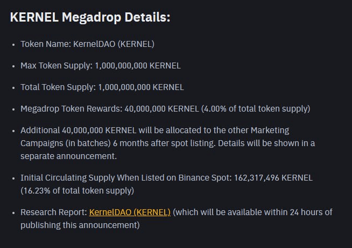Click the bullet point before "Research Report"
Screen dimensions: 352x248
(x=13, y=212)
